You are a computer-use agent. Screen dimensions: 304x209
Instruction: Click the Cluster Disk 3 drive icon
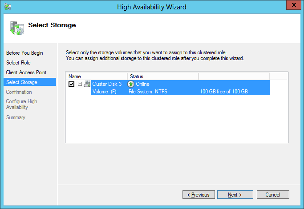click(87, 84)
